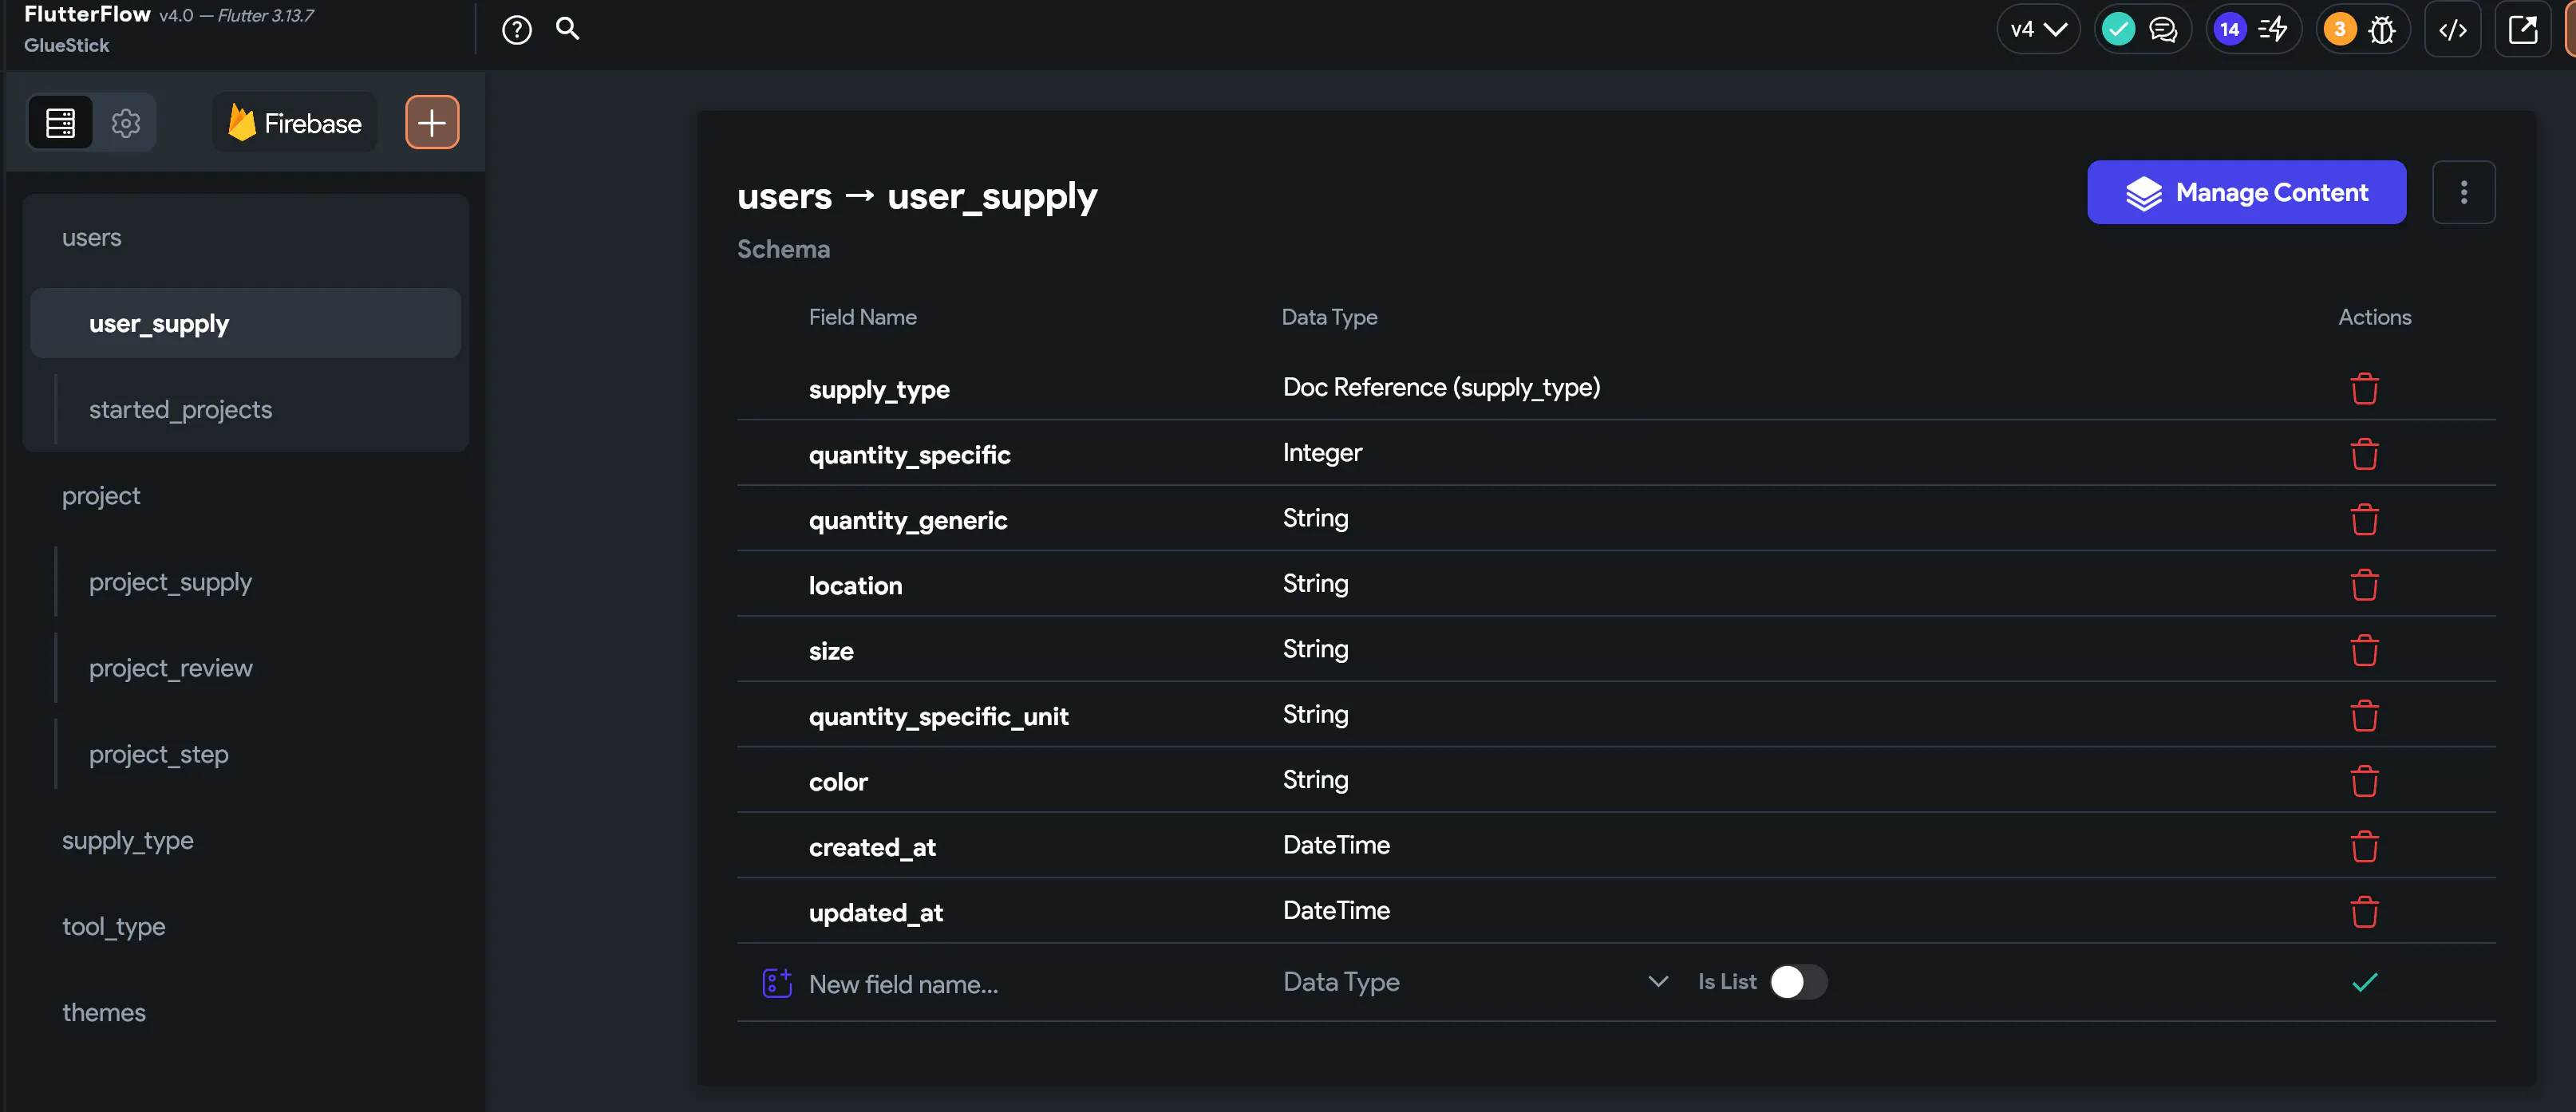Click the green checkmark status icon
2576x1112 pixels.
2118,29
